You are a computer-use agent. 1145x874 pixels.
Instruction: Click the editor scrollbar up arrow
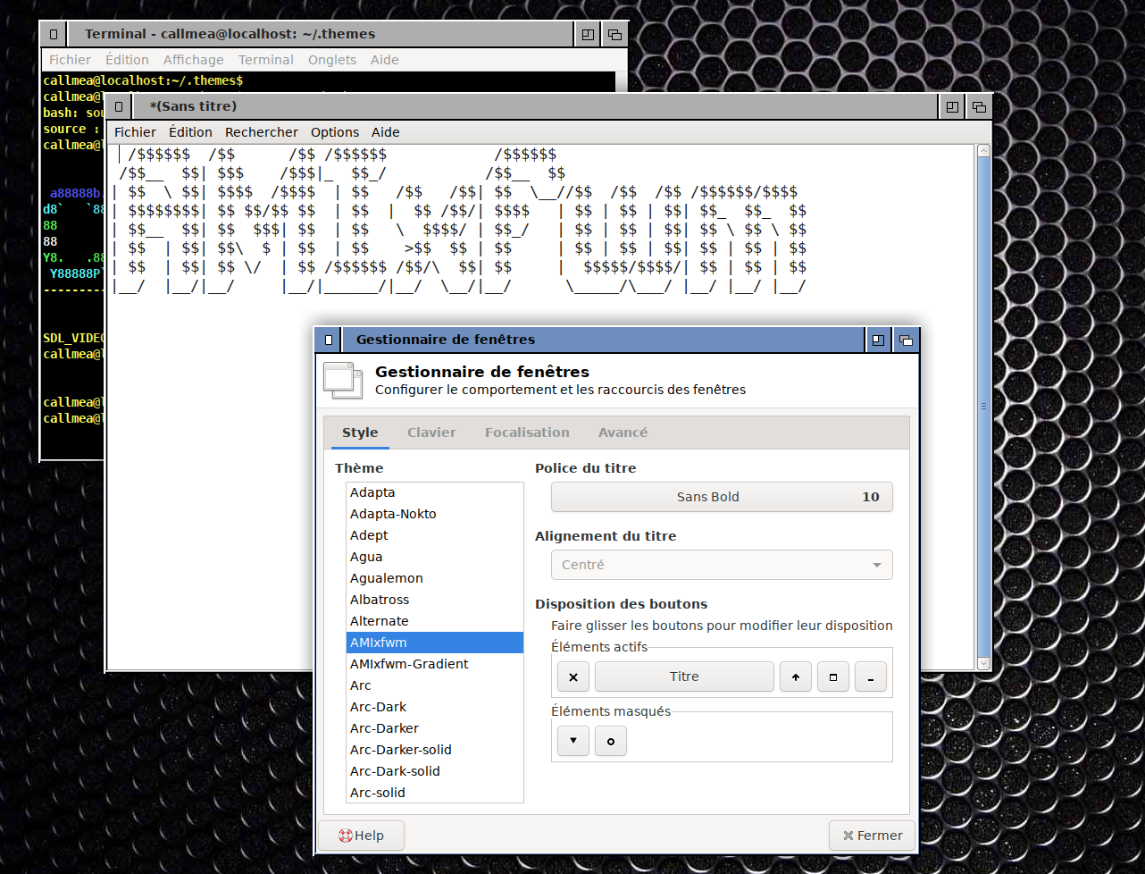983,151
